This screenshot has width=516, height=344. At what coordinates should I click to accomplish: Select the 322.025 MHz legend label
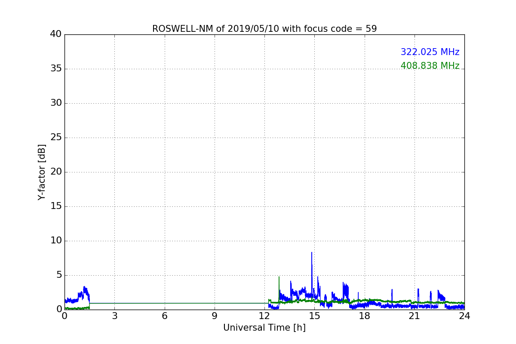click(x=430, y=52)
